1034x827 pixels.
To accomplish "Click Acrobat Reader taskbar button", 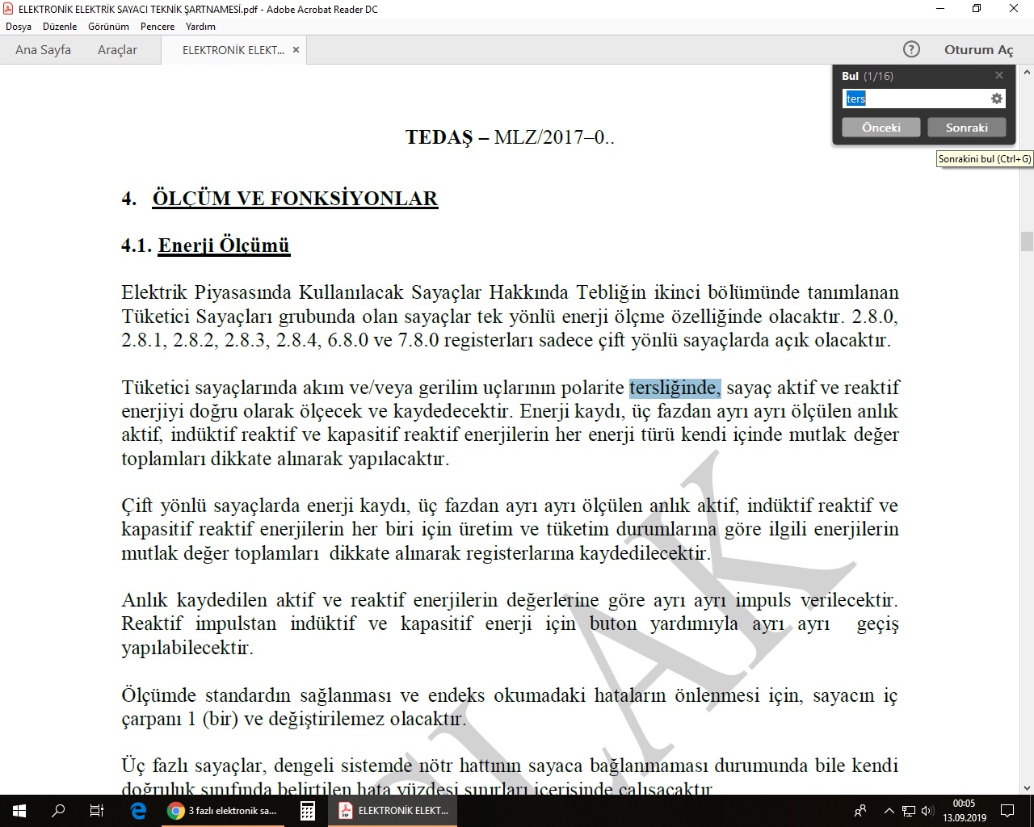I will [393, 811].
